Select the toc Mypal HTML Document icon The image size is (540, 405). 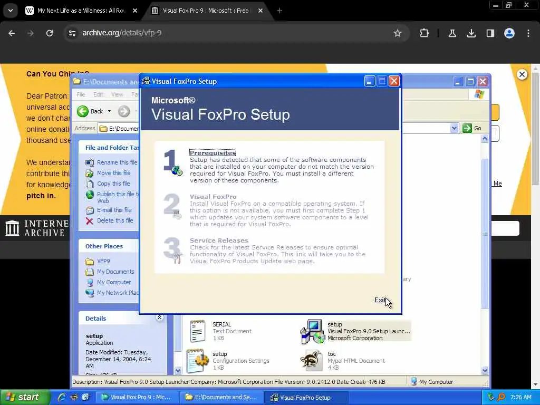(312, 361)
